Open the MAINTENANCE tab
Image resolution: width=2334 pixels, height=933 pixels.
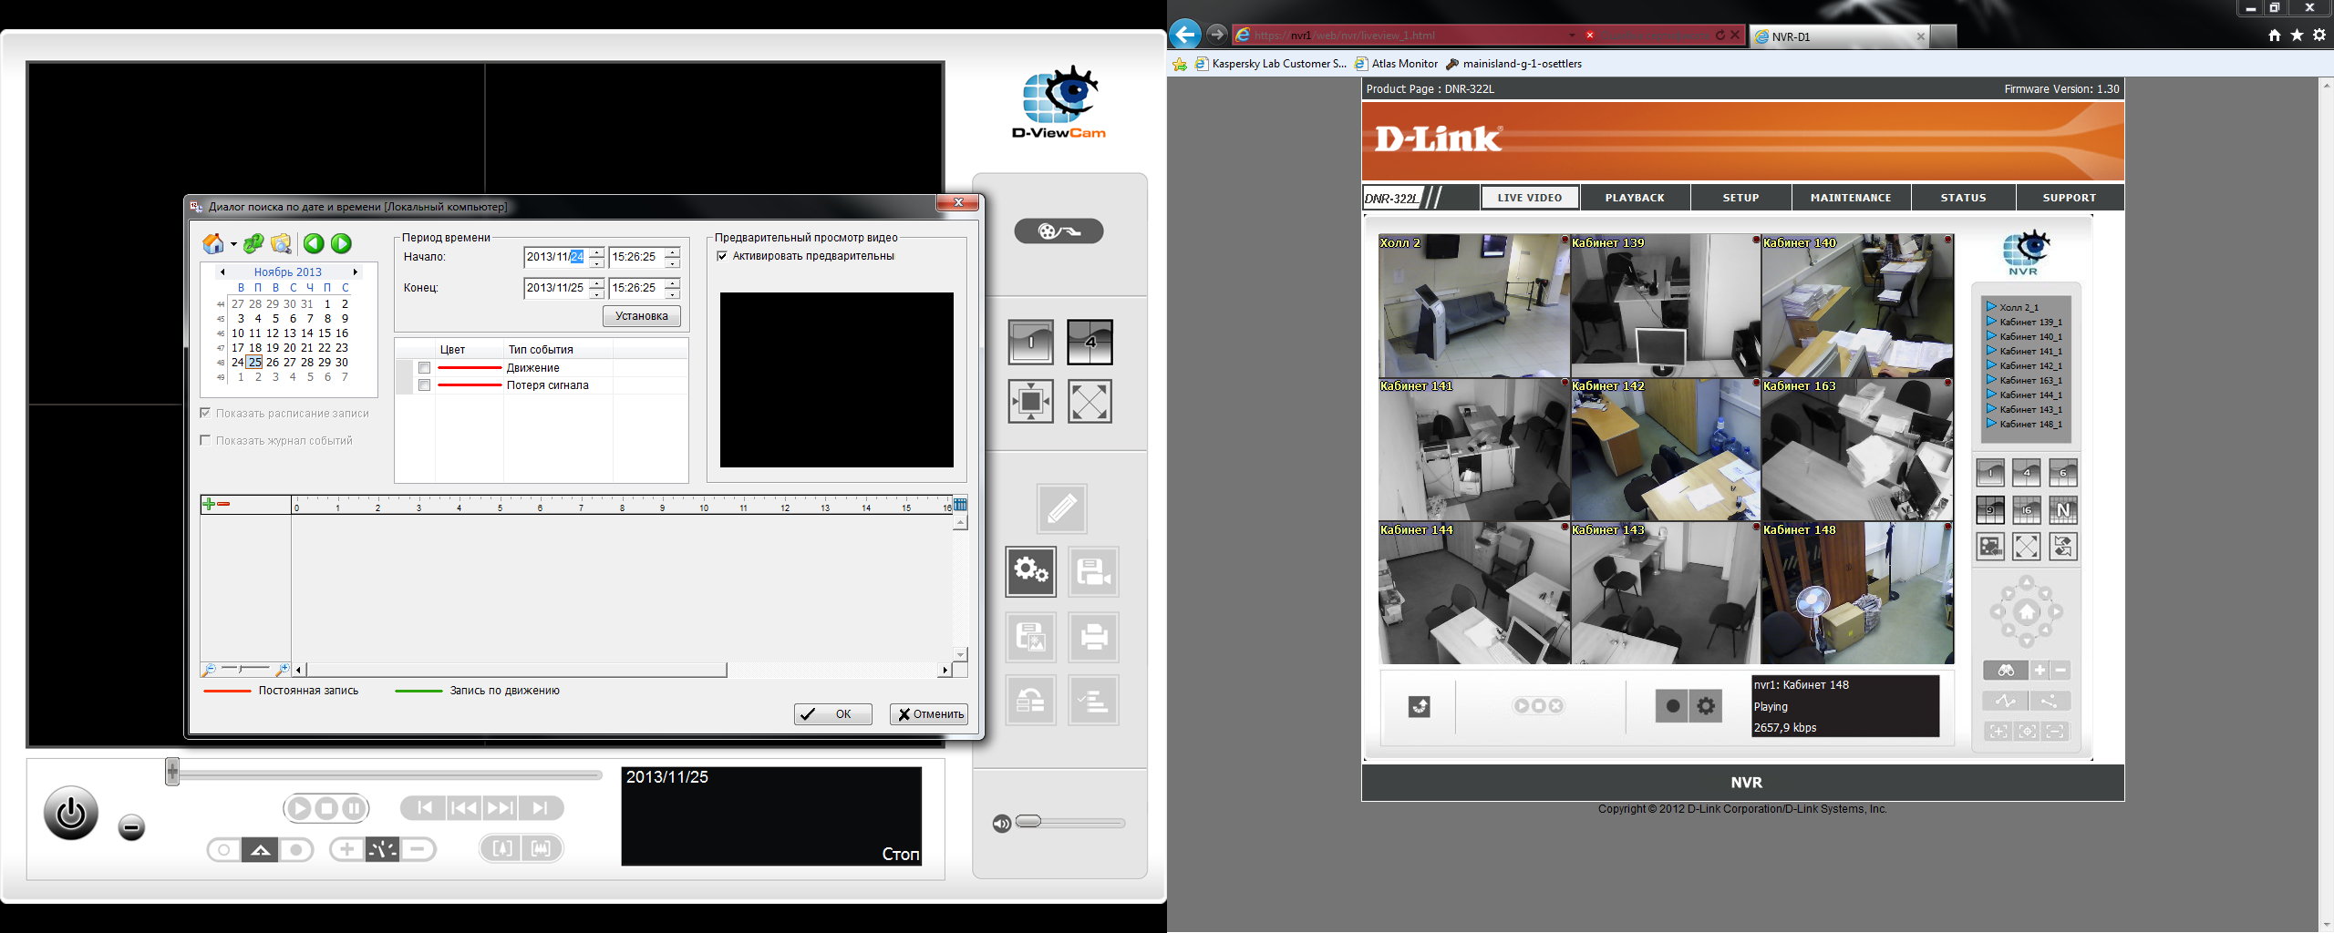[1851, 198]
